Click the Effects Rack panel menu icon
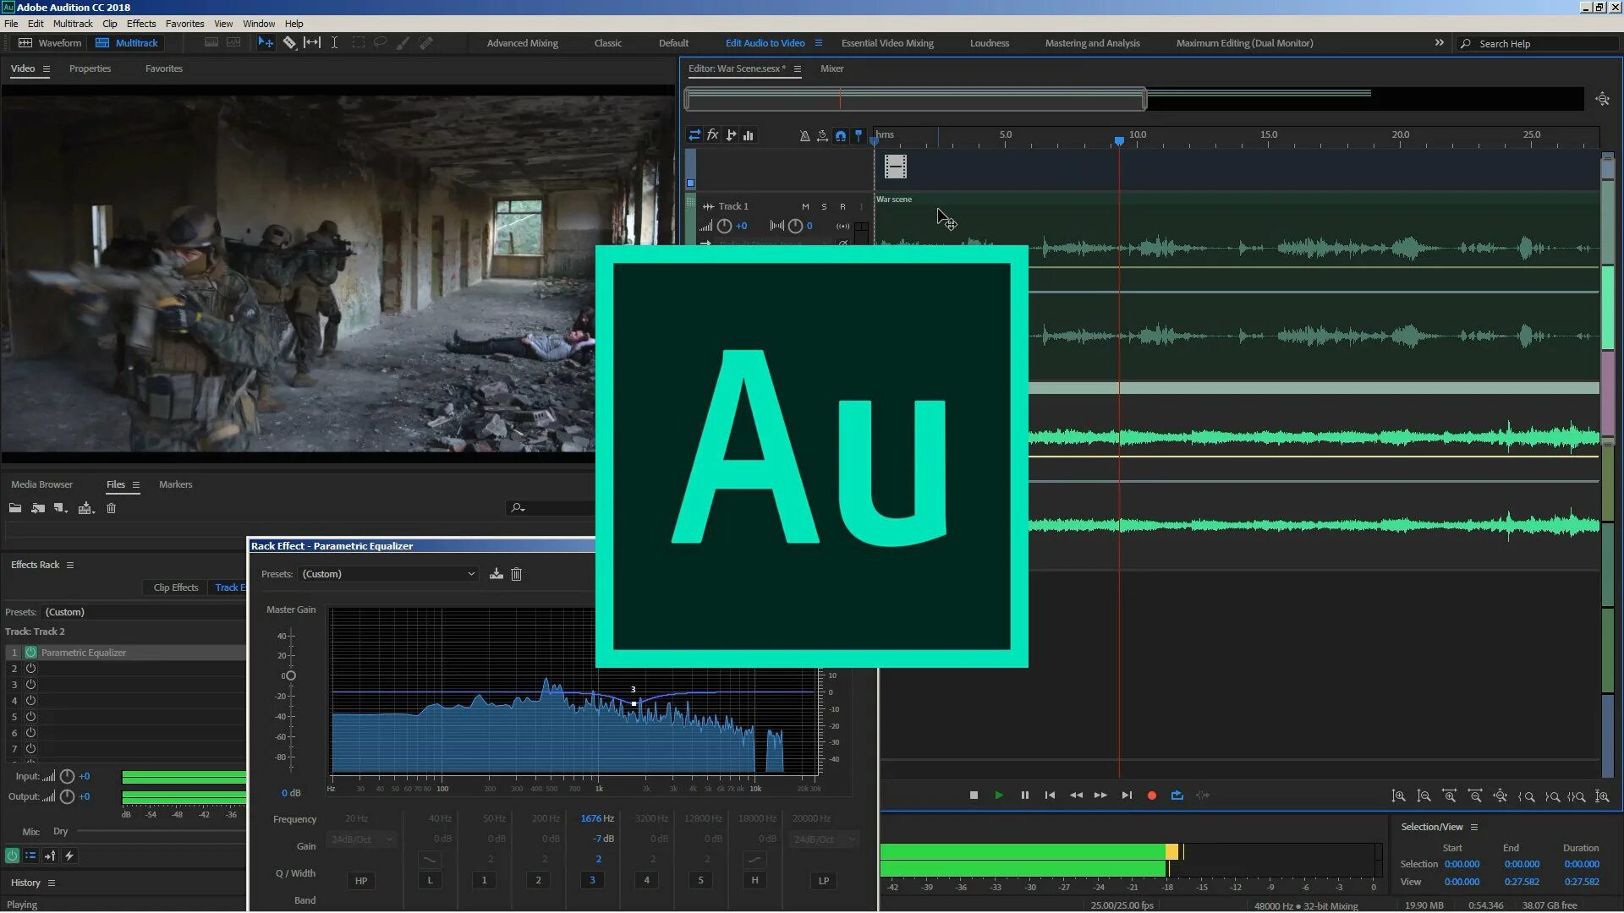Screen dimensions: 1624x913 pos(69,564)
